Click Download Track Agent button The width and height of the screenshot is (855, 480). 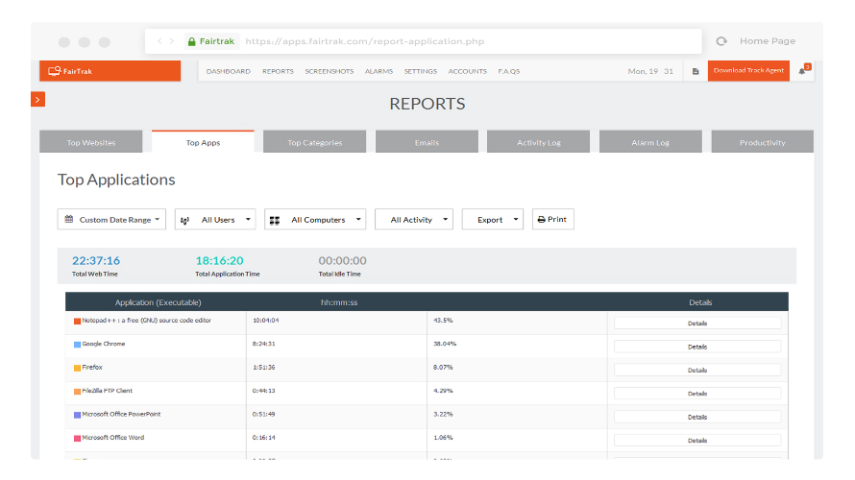(748, 71)
